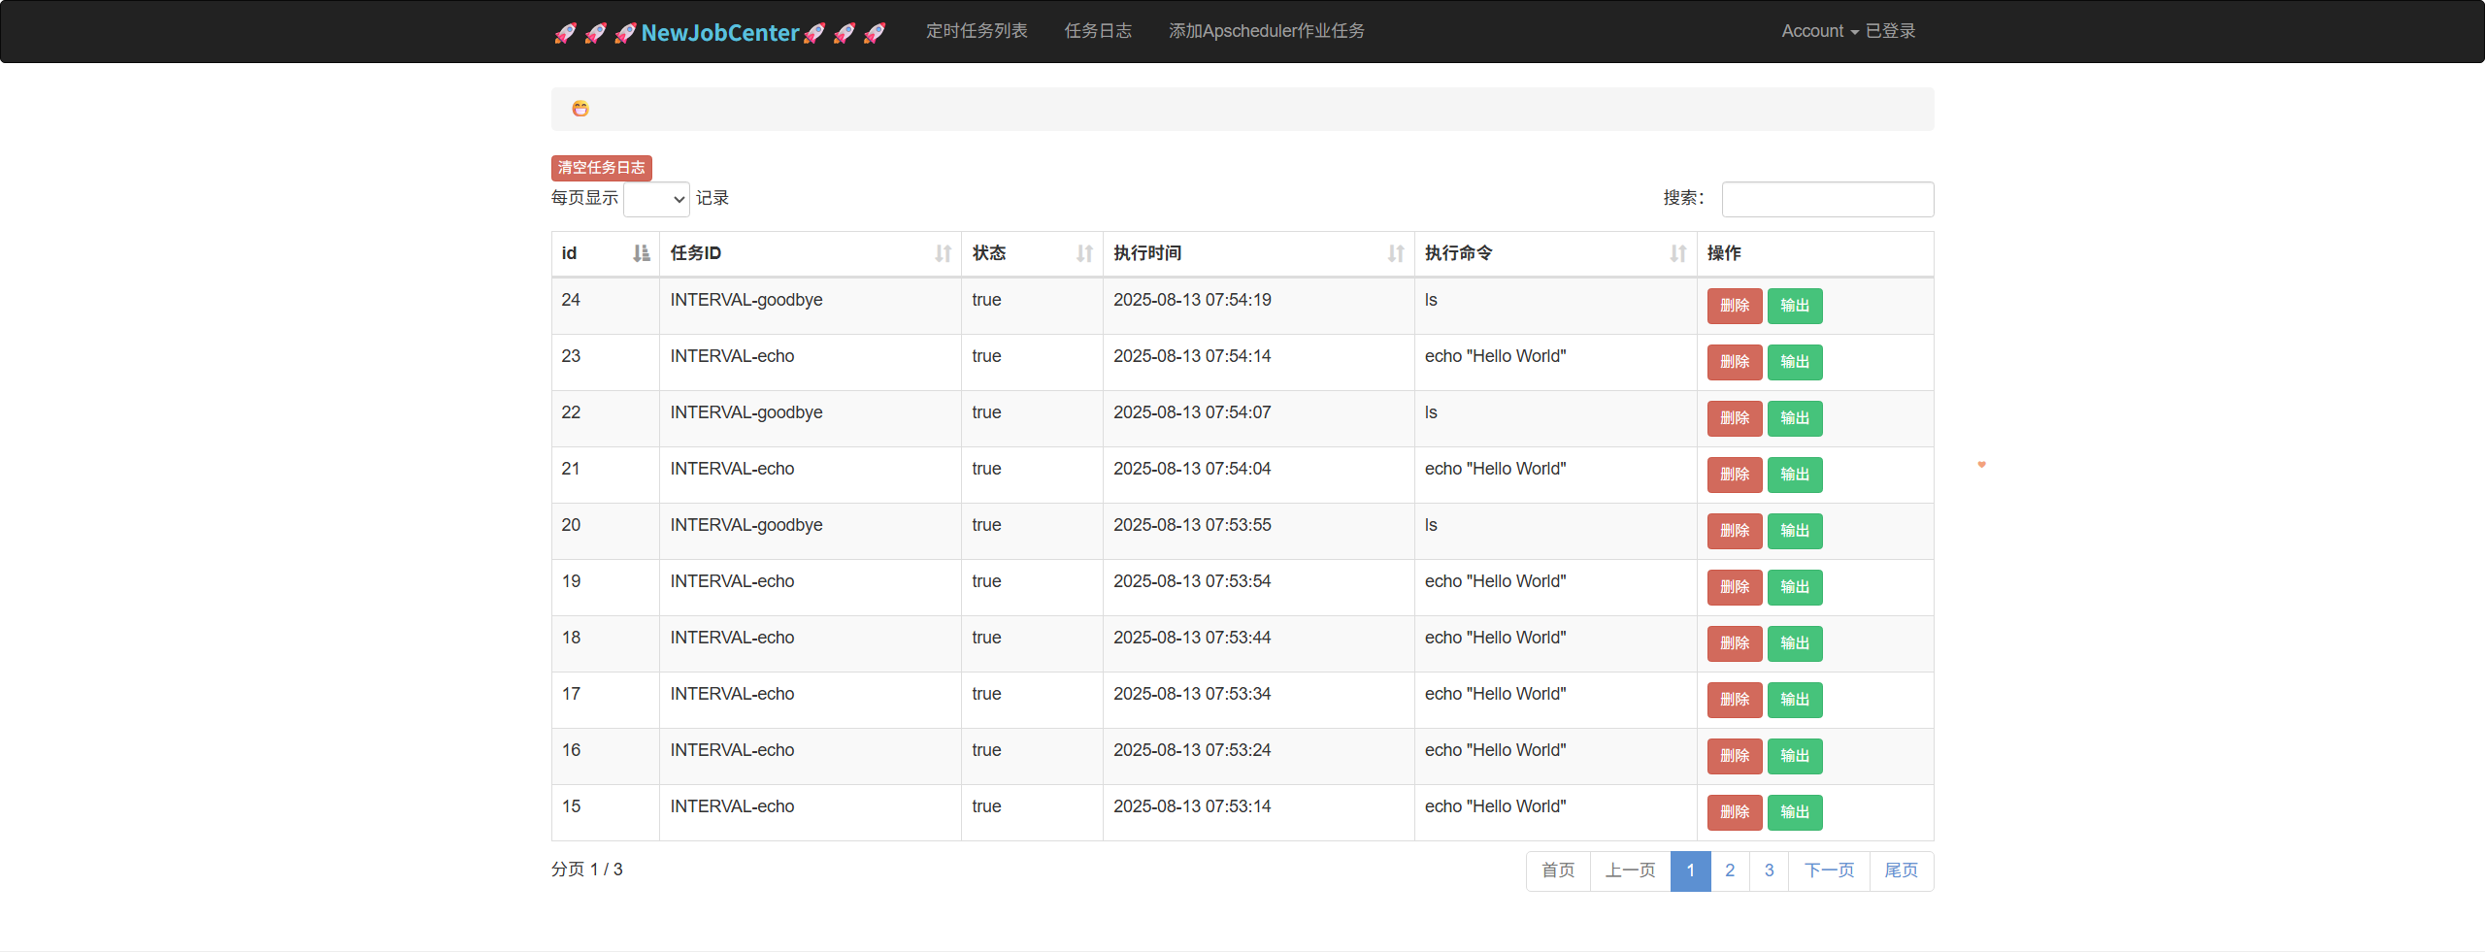Click the 执行时间 column header
This screenshot has width=2485, height=952.
[x=1258, y=253]
